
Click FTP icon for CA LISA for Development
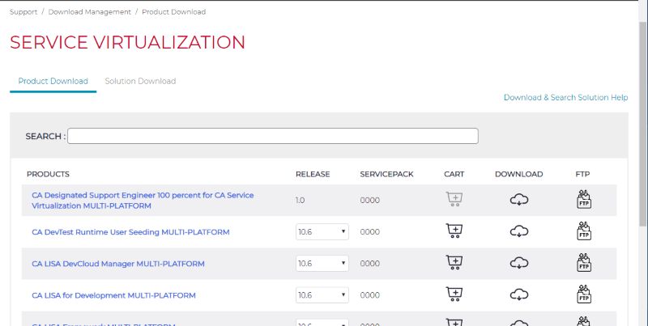[582, 294]
